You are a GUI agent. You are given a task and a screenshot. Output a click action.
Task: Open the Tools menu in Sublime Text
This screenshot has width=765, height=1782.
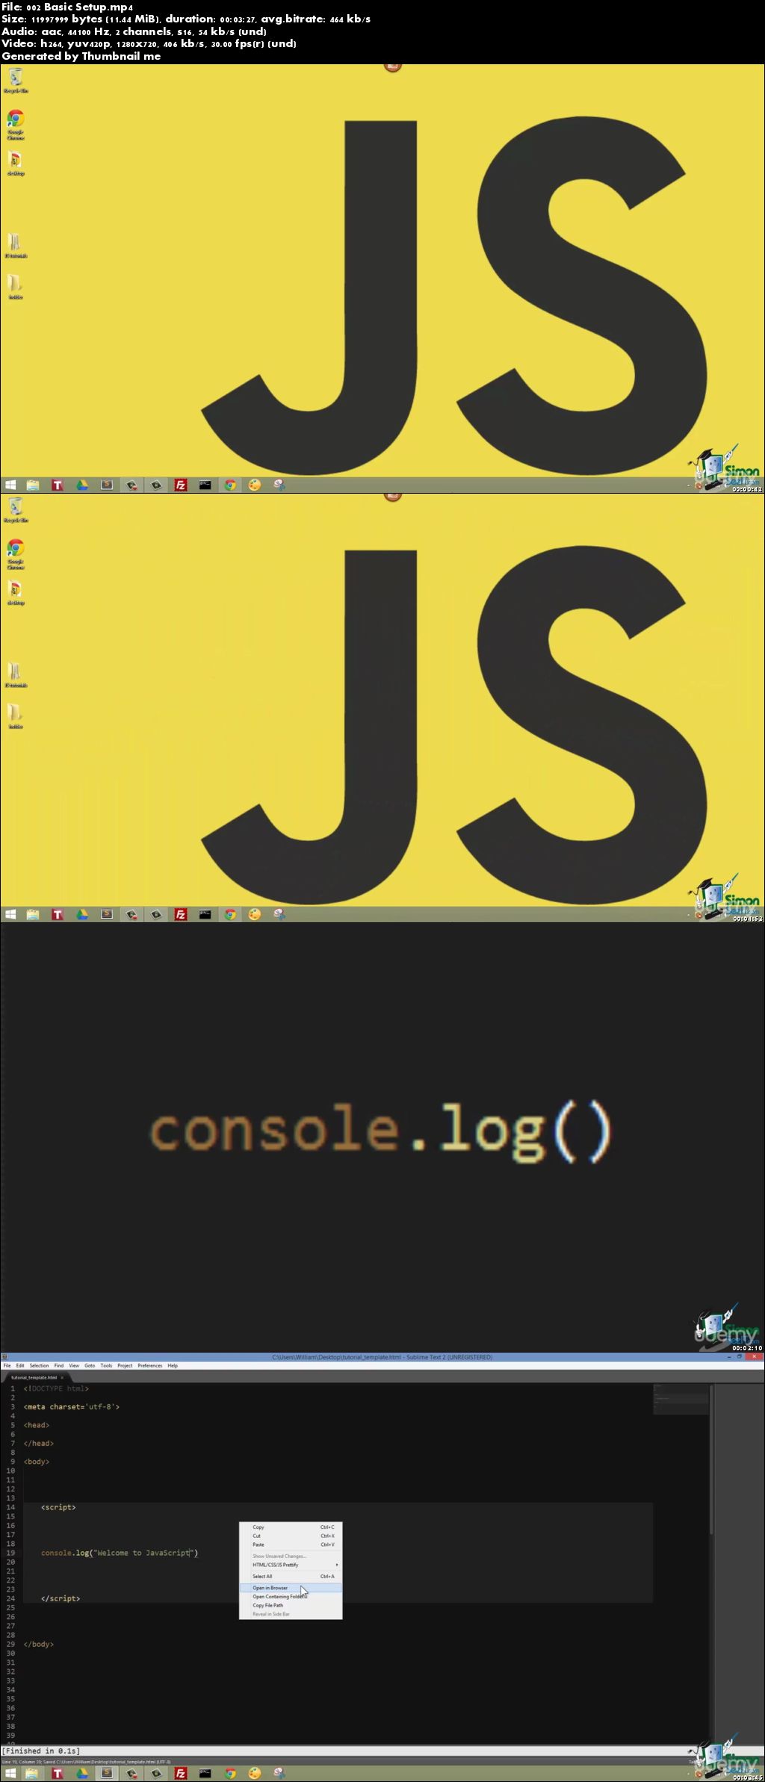coord(107,1365)
